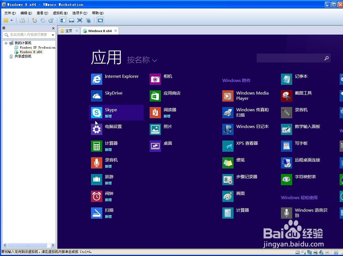Open 阅读器 reader app icon

point(155,113)
